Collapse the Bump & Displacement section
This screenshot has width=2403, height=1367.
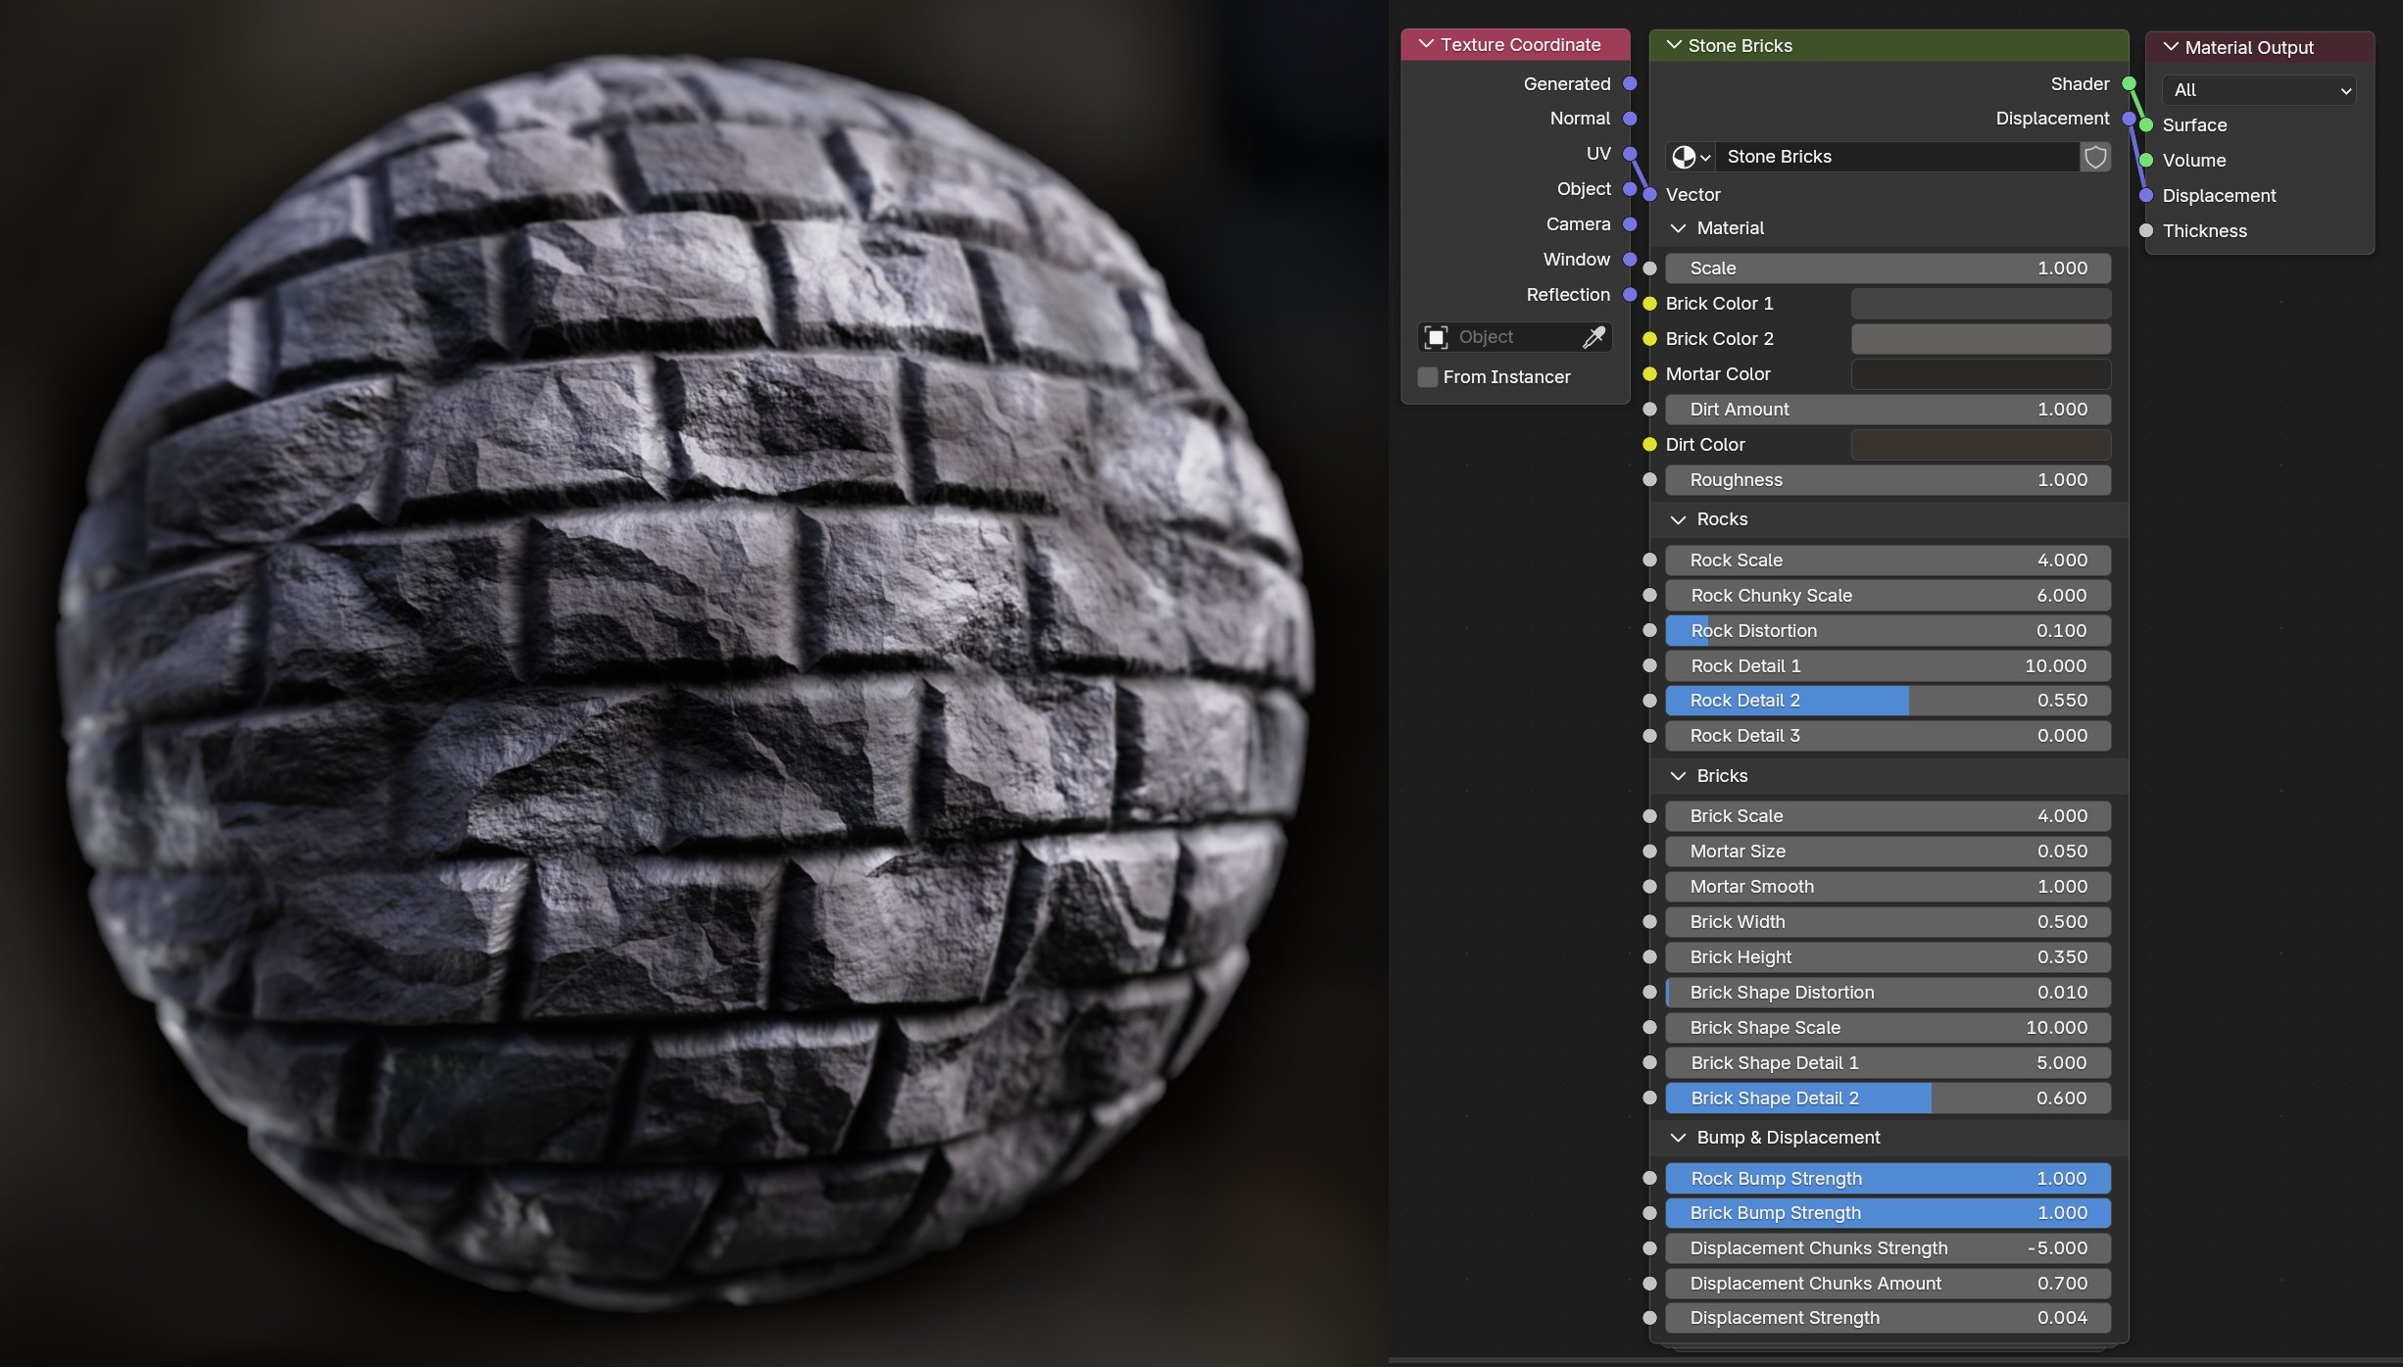(x=1678, y=1138)
